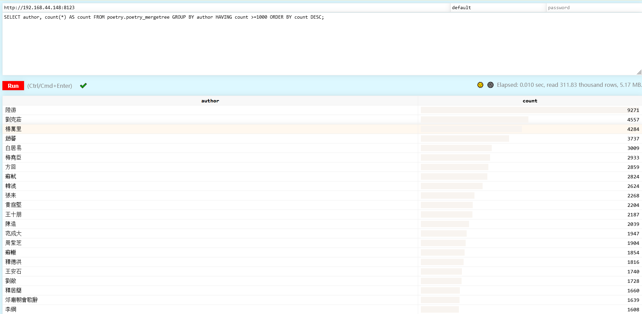Select author cell '郊廟朝會歌辭'
This screenshot has width=642, height=314.
(x=210, y=300)
